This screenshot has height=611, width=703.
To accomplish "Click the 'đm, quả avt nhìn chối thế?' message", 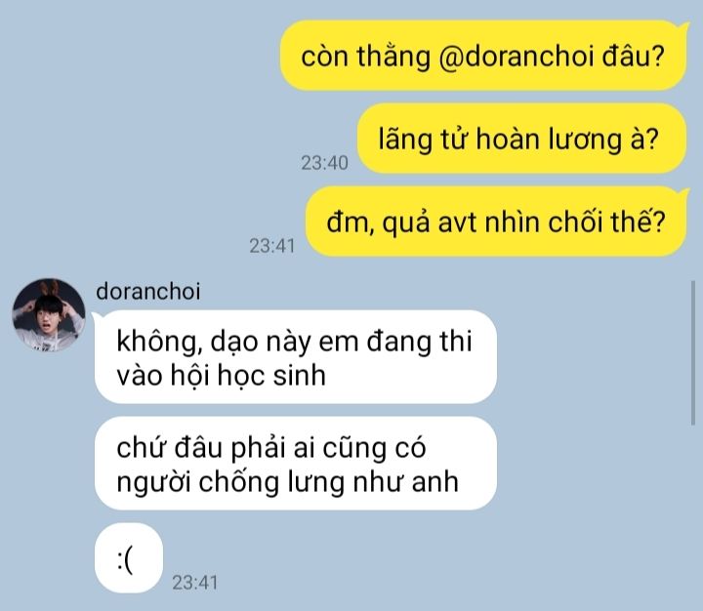I will click(496, 222).
